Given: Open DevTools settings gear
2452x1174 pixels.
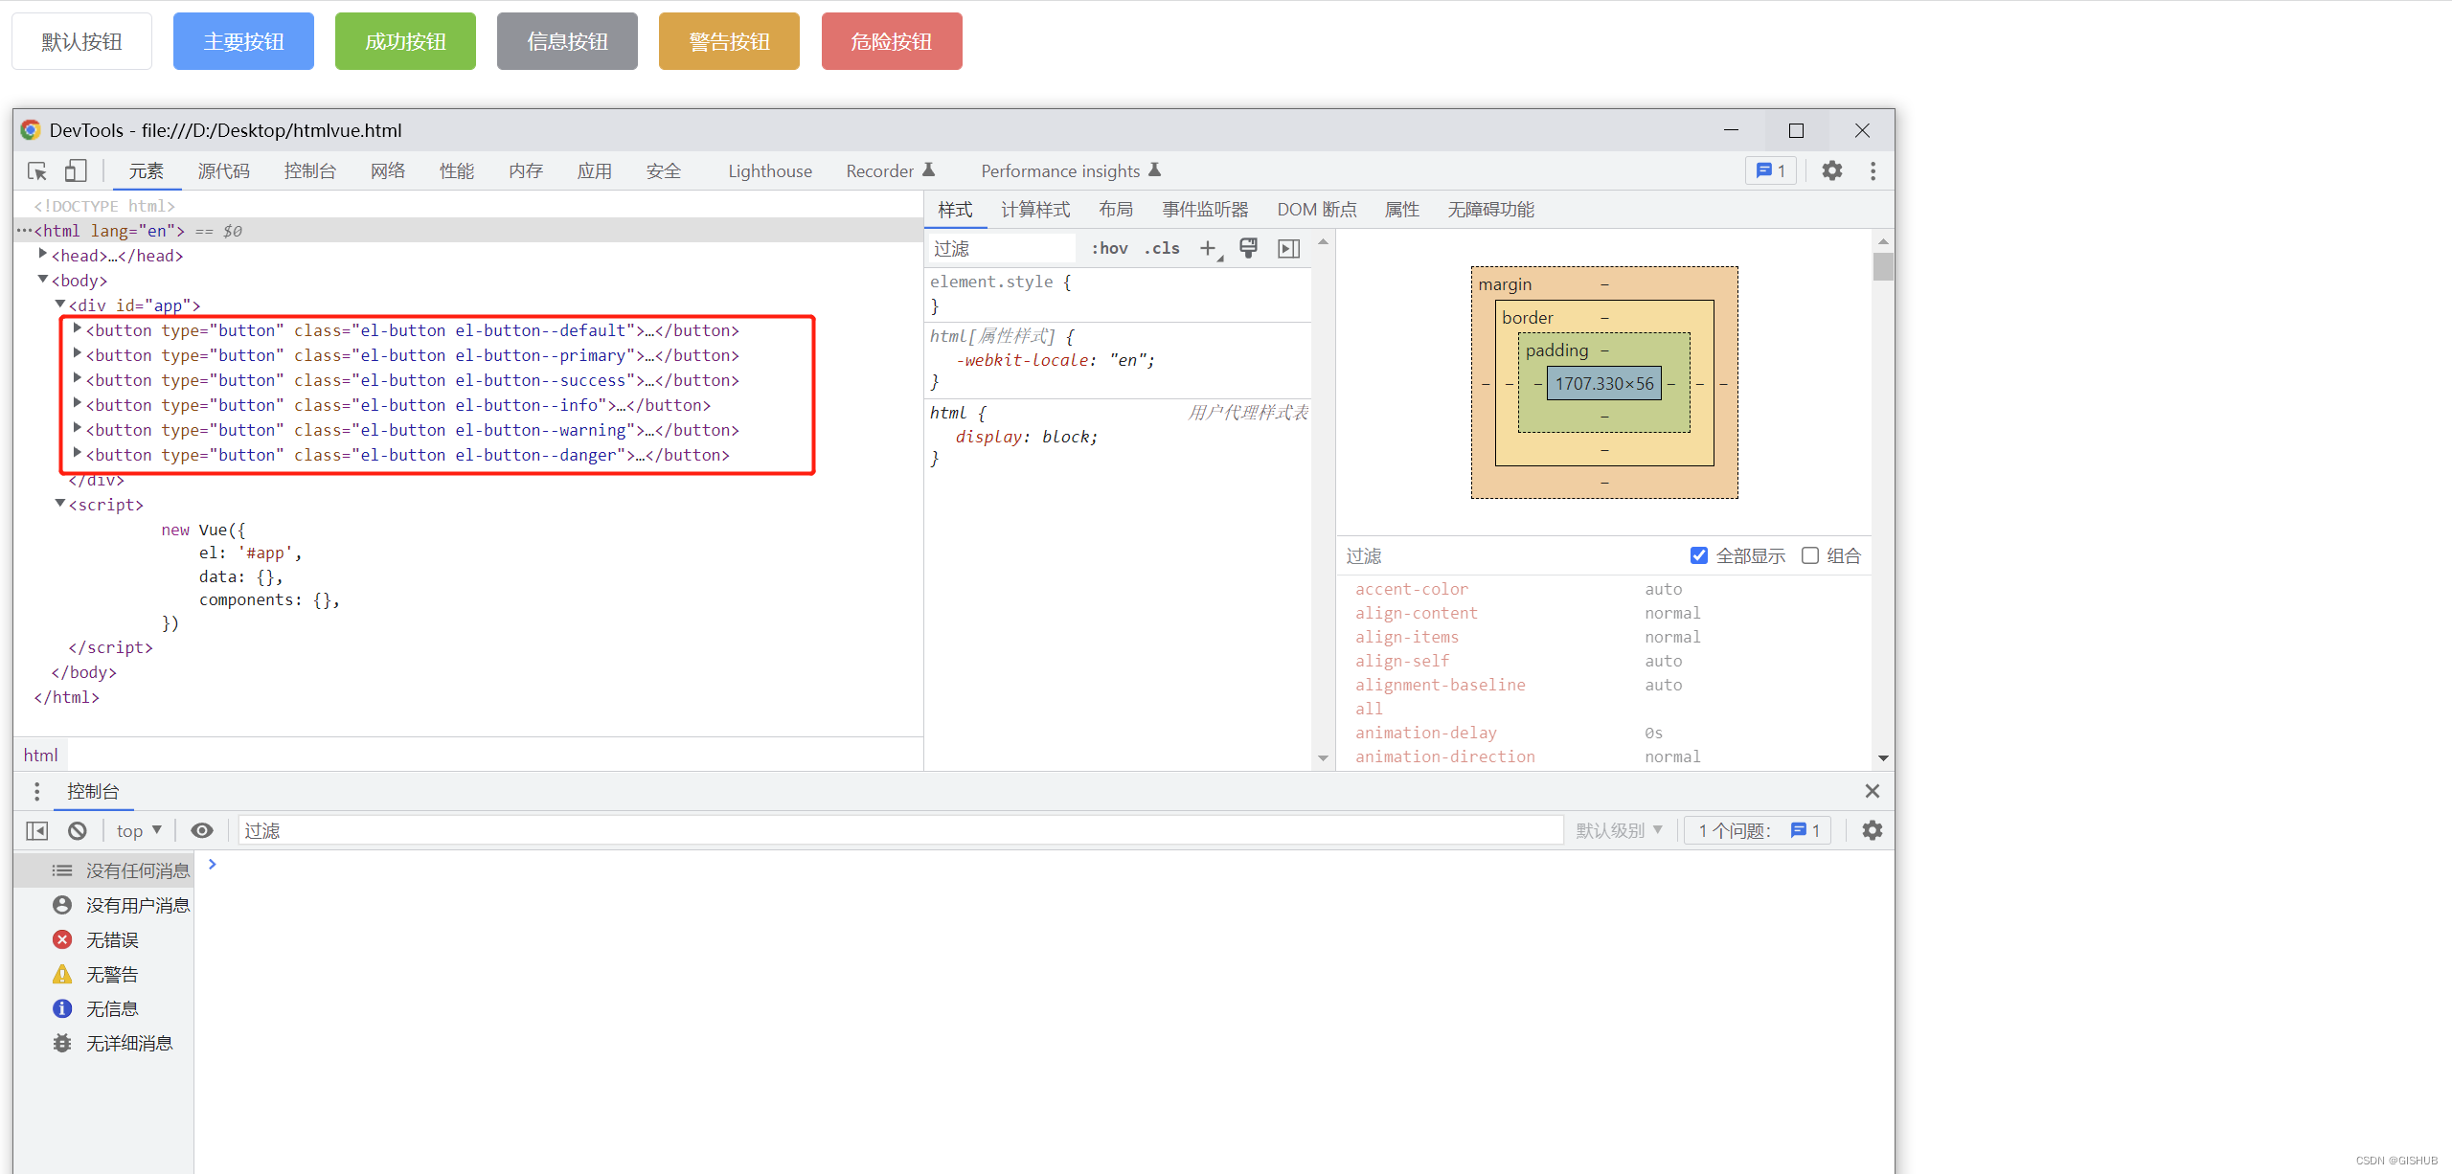Looking at the screenshot, I should coord(1831,170).
